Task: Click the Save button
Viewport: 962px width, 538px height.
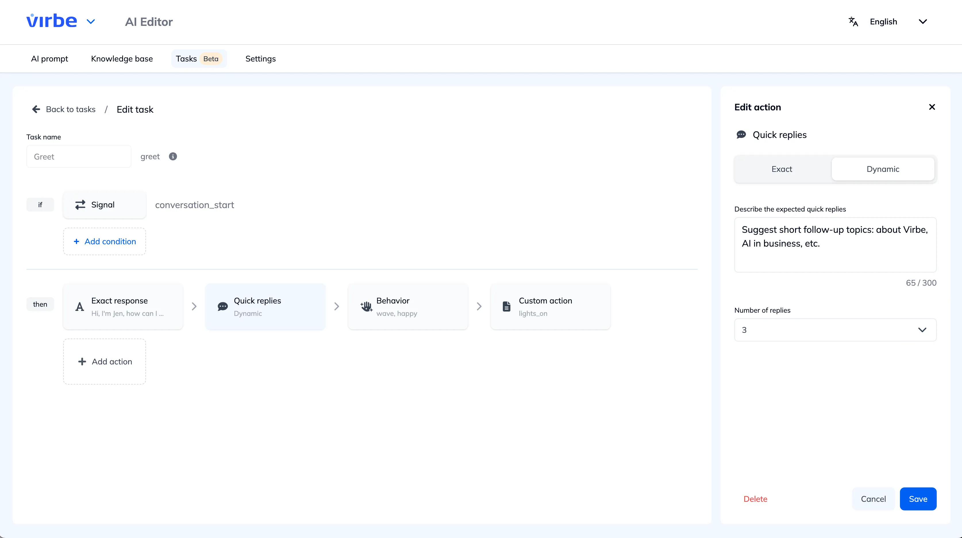Action: click(x=918, y=499)
